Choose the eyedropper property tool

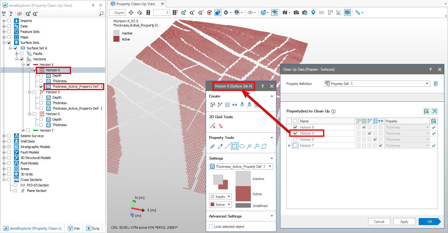tap(220, 147)
